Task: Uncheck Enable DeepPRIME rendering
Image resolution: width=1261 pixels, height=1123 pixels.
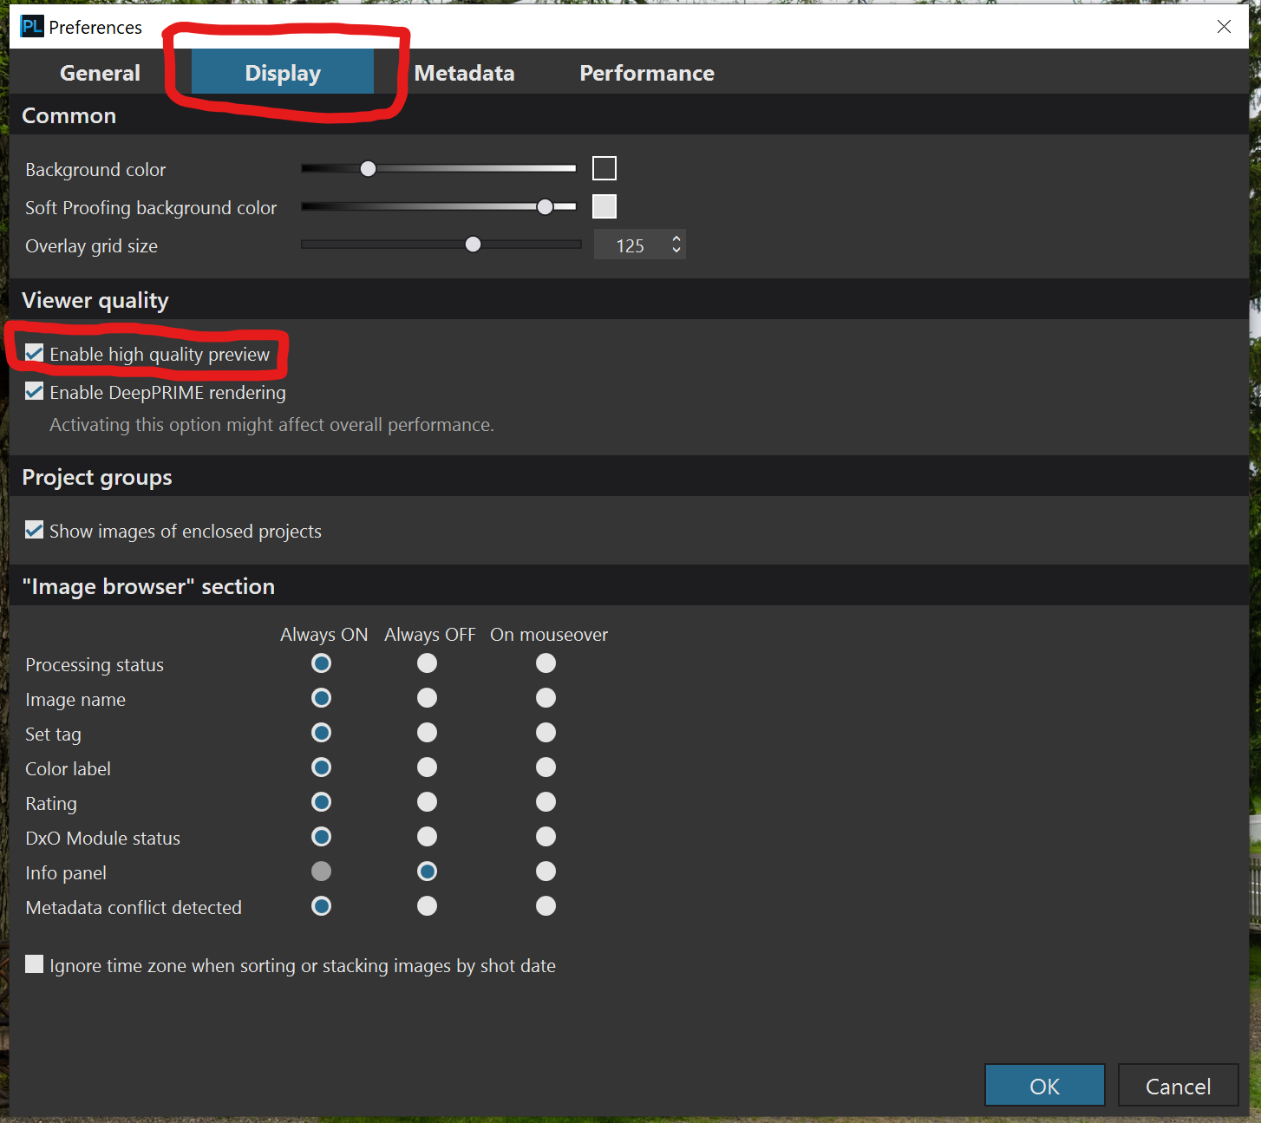Action: [35, 391]
